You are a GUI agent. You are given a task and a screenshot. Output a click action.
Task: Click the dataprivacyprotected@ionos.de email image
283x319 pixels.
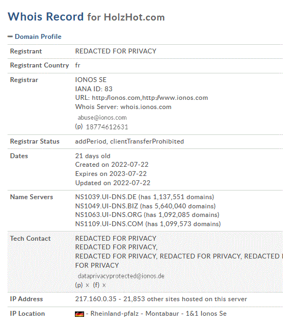121,276
